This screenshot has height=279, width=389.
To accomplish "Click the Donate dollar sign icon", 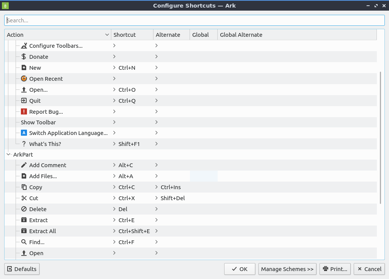I will click(24, 57).
